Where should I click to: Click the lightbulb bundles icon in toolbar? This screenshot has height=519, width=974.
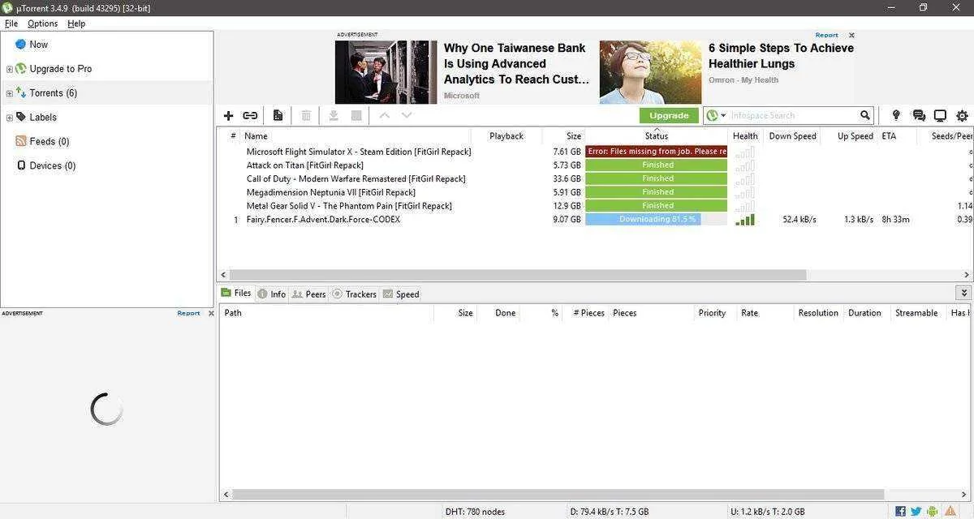tap(896, 115)
